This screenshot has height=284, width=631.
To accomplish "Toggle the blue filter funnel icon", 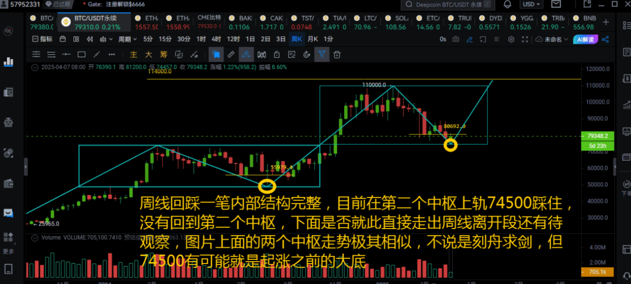I will (322, 54).
